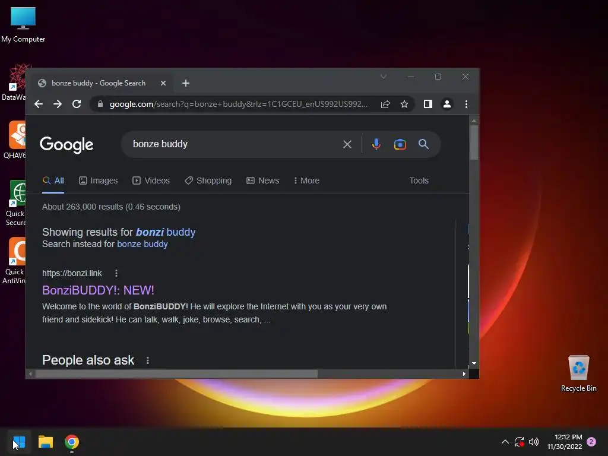Viewport: 608px width, 456px height.
Task: Click the horizontal scrollbar thumb
Action: coord(176,374)
